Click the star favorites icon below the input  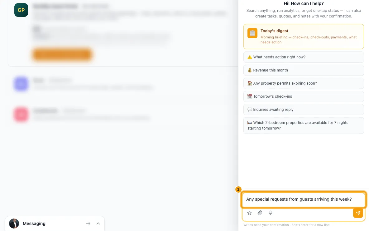click(249, 213)
